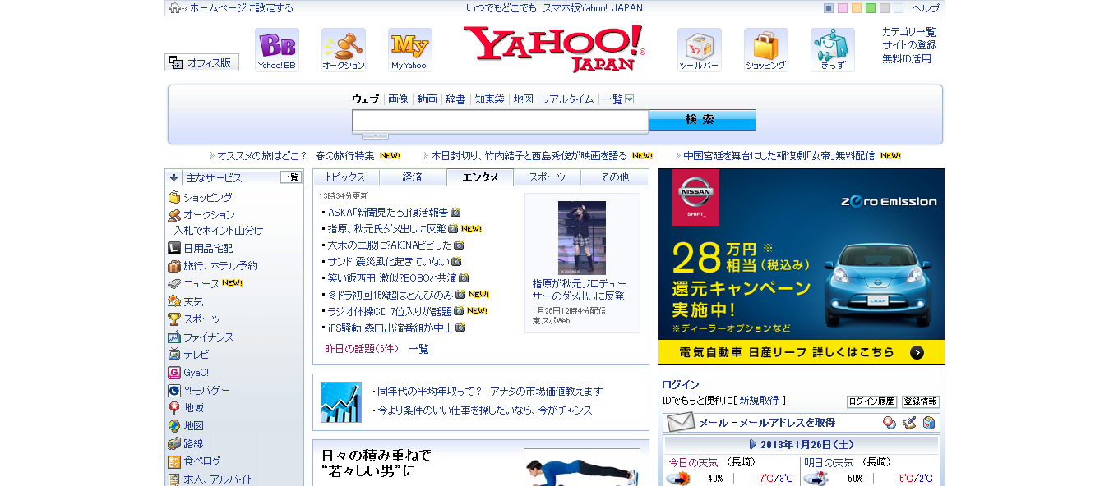Open テレビ in the sidebar
This screenshot has height=486, width=1109.
pyautogui.click(x=196, y=355)
